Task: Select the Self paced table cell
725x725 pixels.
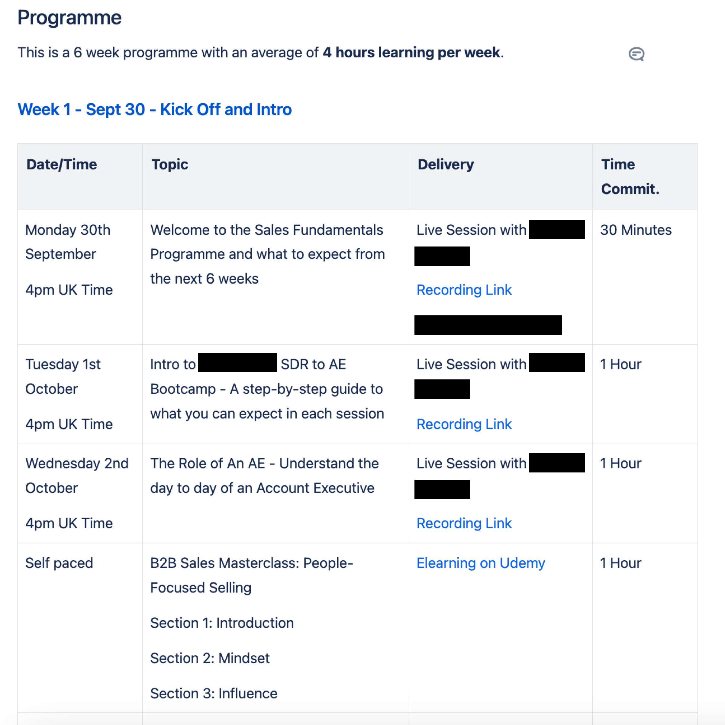Action: point(59,563)
